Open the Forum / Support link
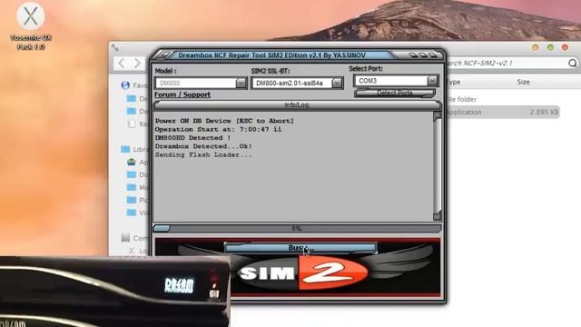581x327 pixels. (x=182, y=94)
